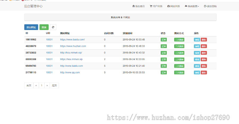239x124 pixels.
Task: Jump to 首页 in pagination
Action: 29,85
